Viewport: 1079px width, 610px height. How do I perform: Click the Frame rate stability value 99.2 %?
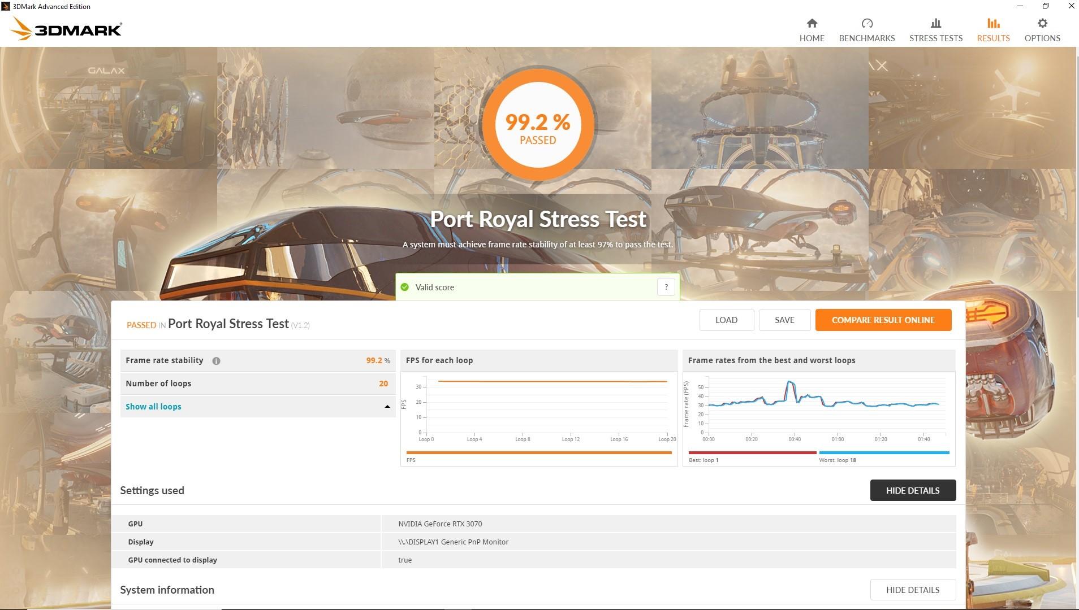(378, 360)
